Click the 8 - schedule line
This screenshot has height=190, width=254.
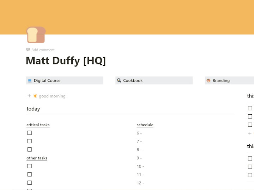tap(139, 150)
